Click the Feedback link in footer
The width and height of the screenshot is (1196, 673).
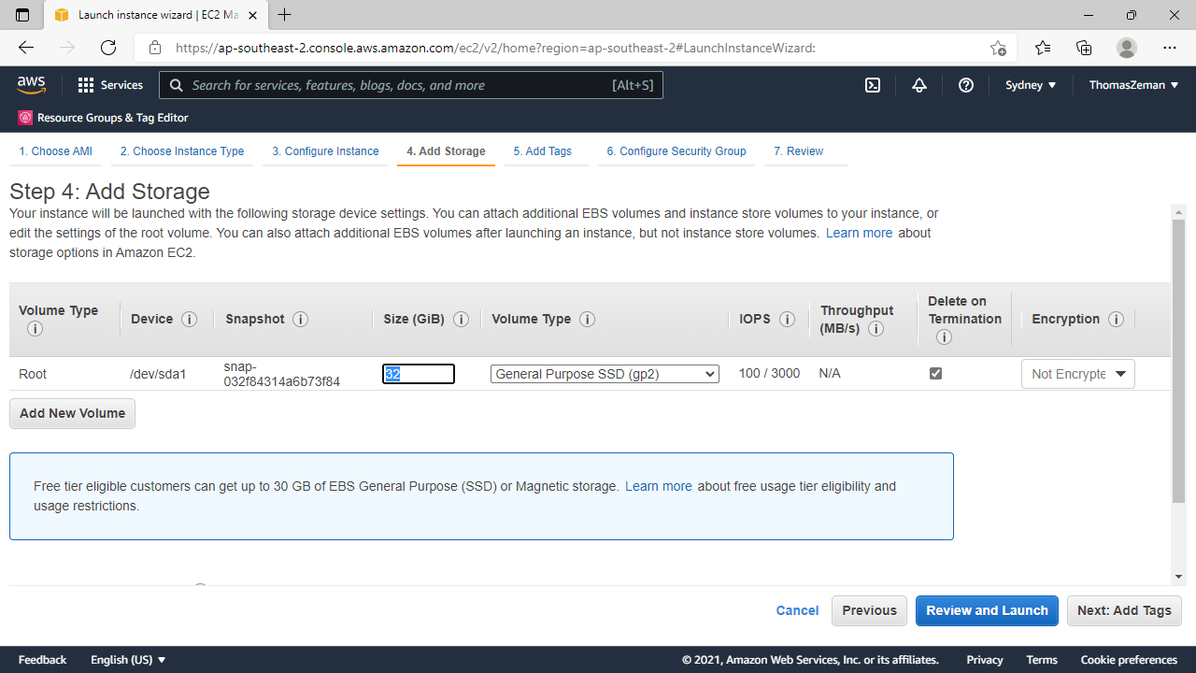click(x=42, y=660)
